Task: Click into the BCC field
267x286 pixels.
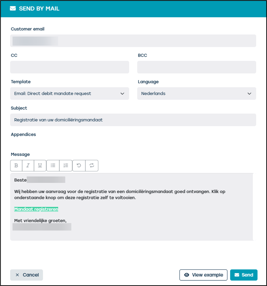Action: coord(196,67)
